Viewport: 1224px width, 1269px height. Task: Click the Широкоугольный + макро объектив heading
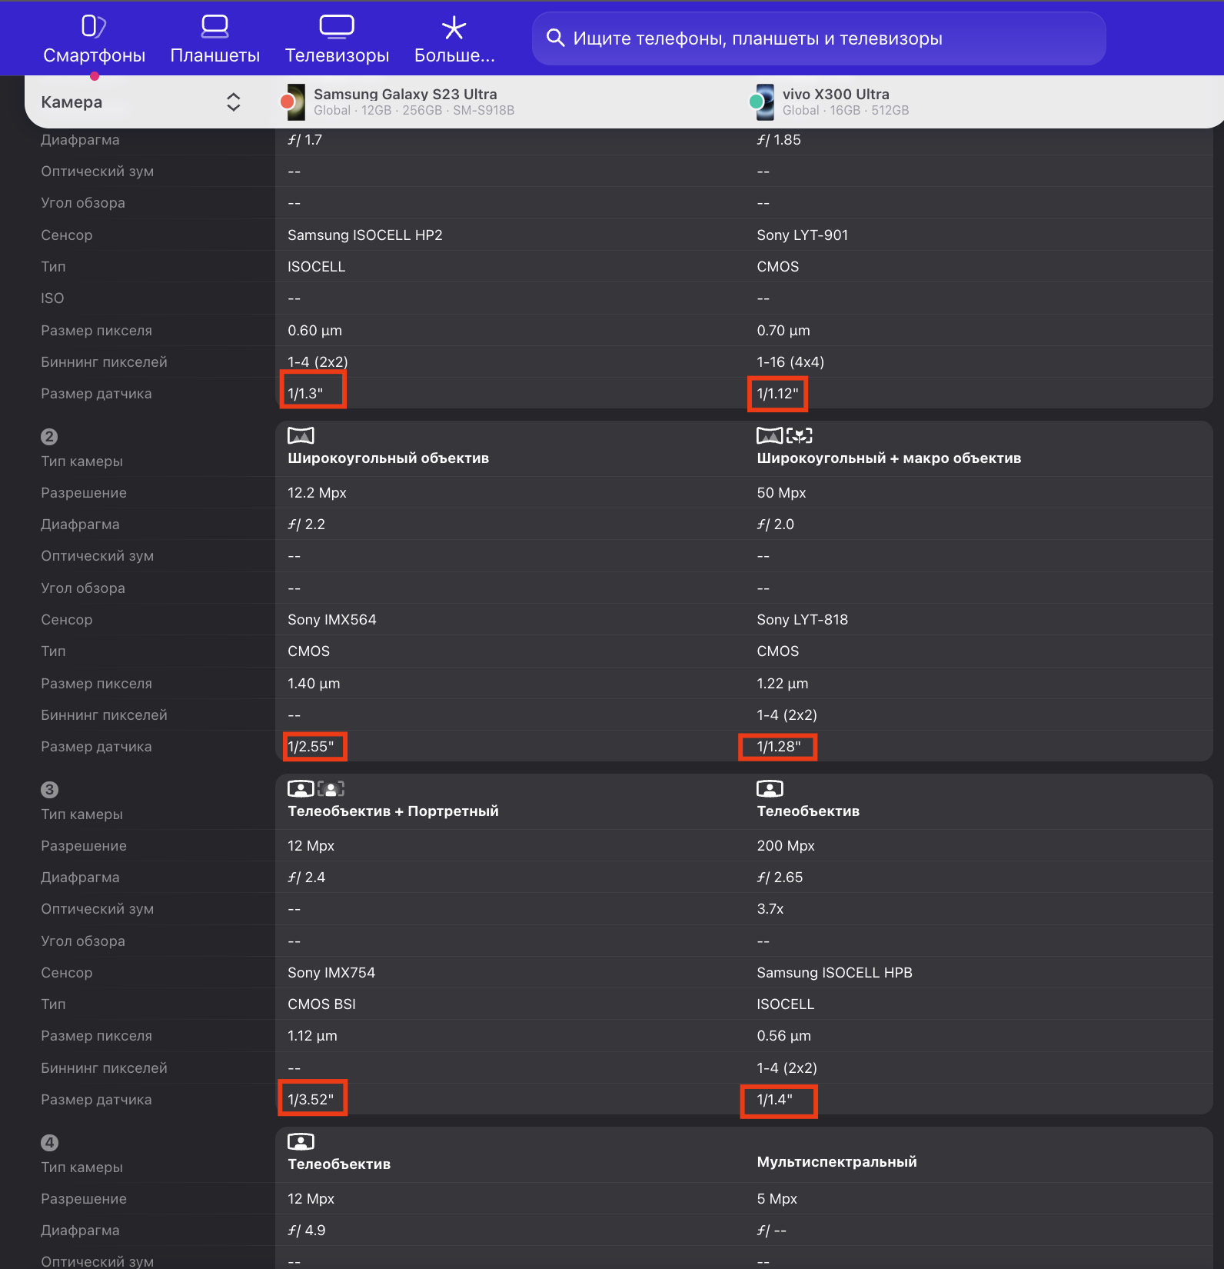pos(889,458)
